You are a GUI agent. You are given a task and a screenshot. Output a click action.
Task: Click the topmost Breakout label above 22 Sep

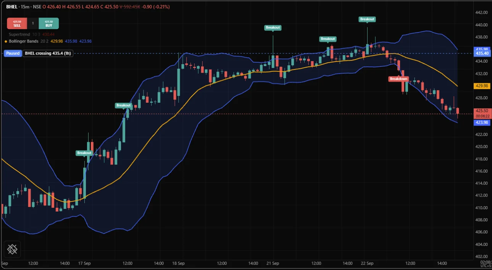click(x=367, y=19)
